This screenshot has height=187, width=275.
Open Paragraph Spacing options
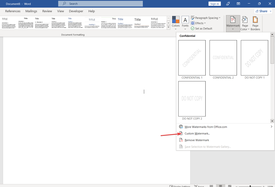coord(205,18)
